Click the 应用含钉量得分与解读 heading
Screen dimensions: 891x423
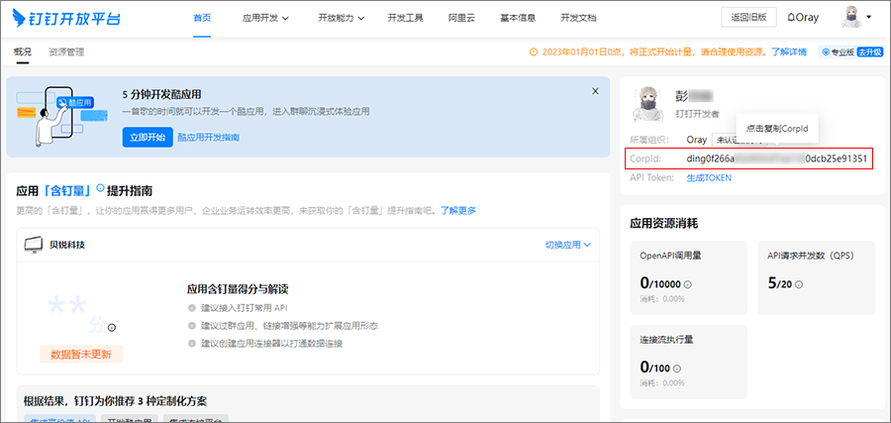(238, 289)
